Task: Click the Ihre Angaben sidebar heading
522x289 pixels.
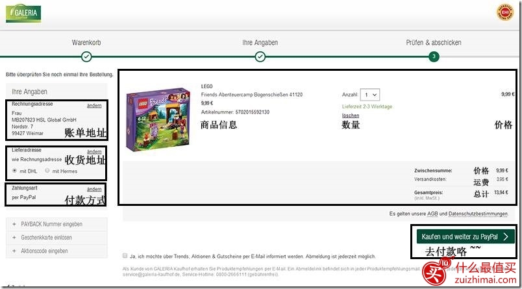Action: coord(29,92)
